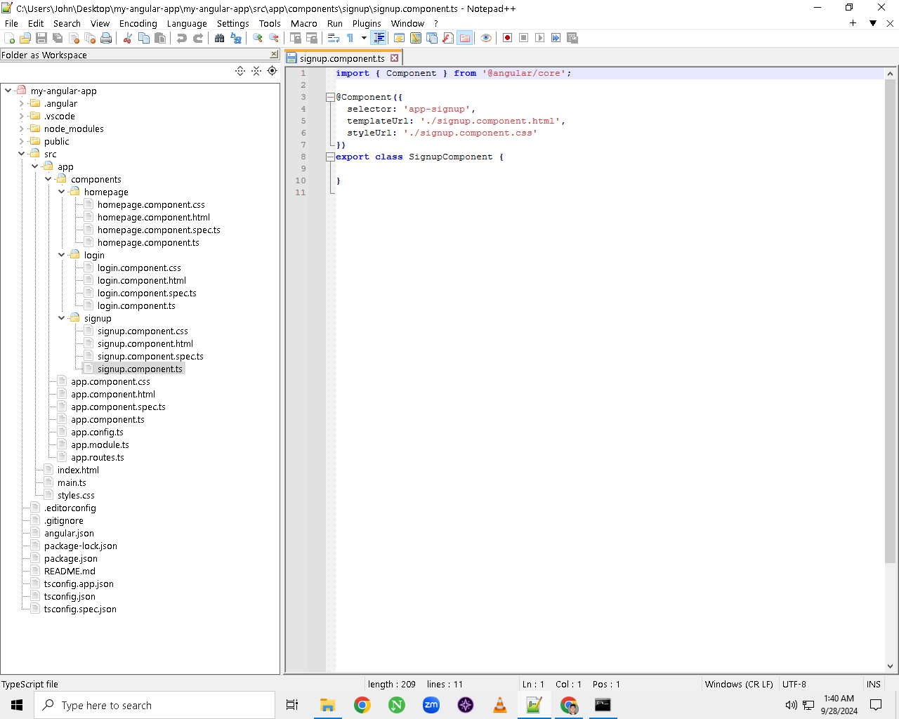Viewport: 899px width, 719px height.
Task: Click the Undo arrow icon
Action: pyautogui.click(x=182, y=38)
